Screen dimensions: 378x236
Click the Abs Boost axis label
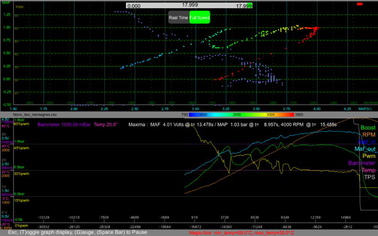coord(370,103)
